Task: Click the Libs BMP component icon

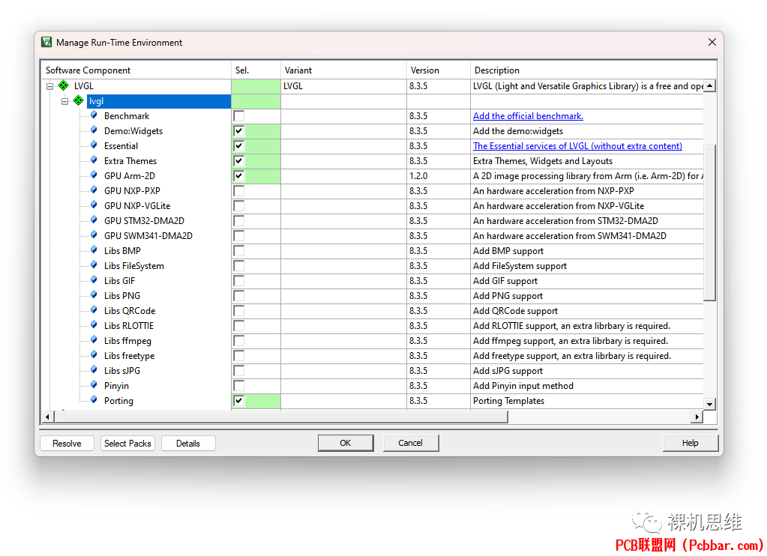Action: coord(94,250)
